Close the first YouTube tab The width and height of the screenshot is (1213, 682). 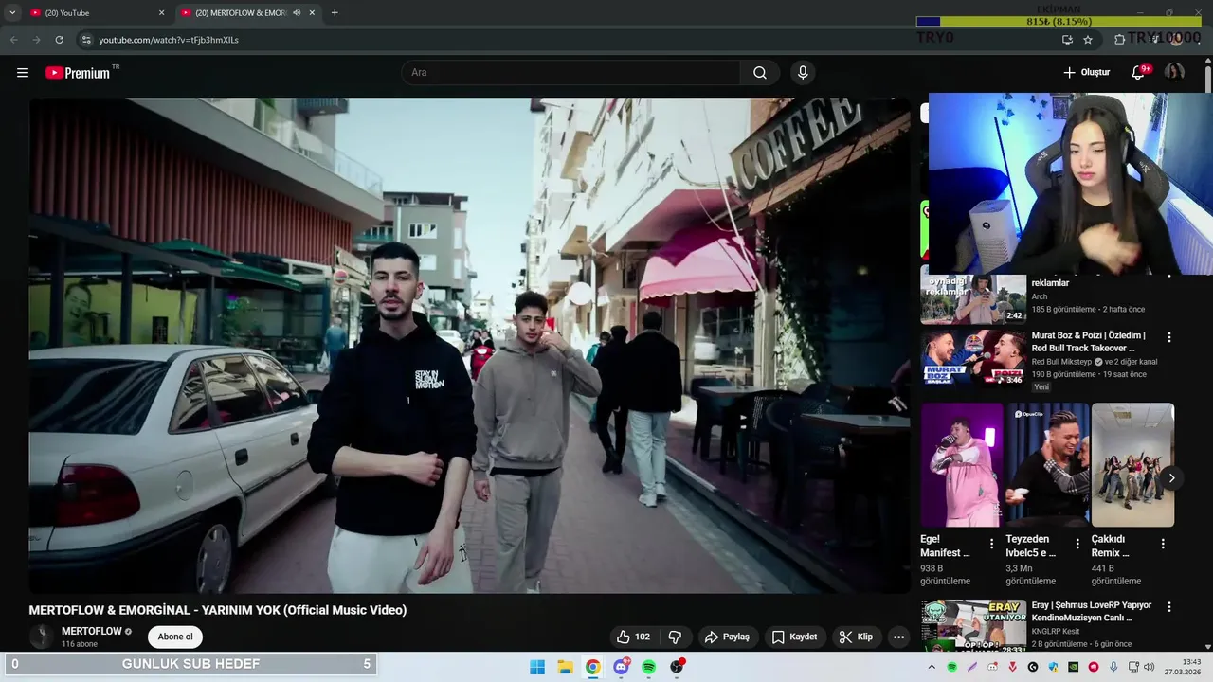(161, 13)
